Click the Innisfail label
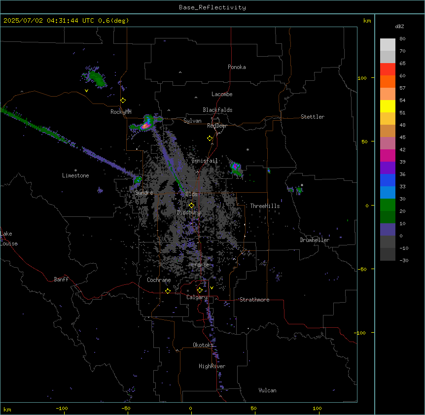The width and height of the screenshot is (425, 415). 205,161
